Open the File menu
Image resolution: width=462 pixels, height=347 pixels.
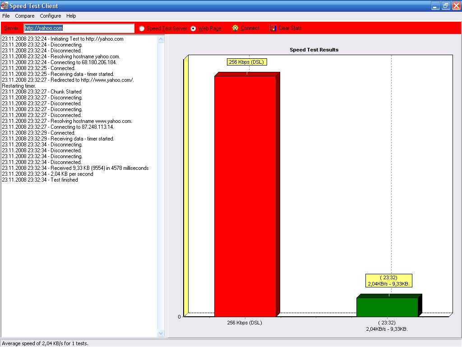pos(6,16)
